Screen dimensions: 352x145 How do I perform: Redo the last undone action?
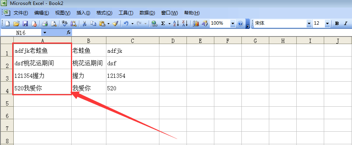(x=139, y=24)
